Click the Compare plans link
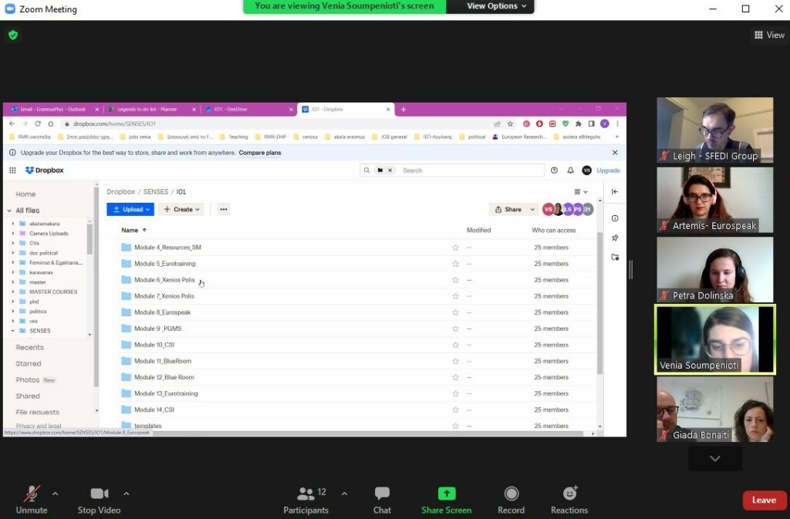790x519 pixels. coord(260,153)
